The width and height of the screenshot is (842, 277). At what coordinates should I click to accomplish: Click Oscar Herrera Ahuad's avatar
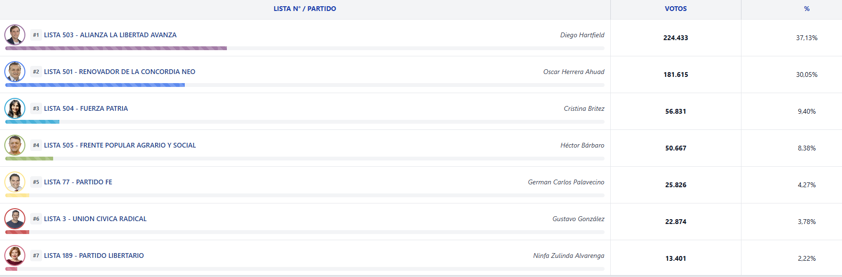click(x=15, y=72)
